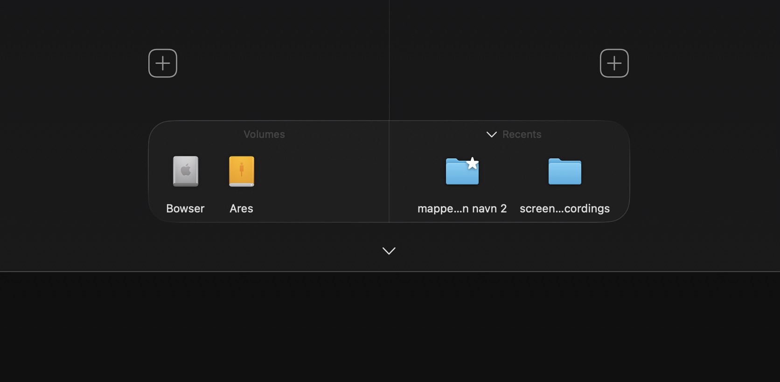
Task: Click the Recents heading label
Action: (x=522, y=134)
